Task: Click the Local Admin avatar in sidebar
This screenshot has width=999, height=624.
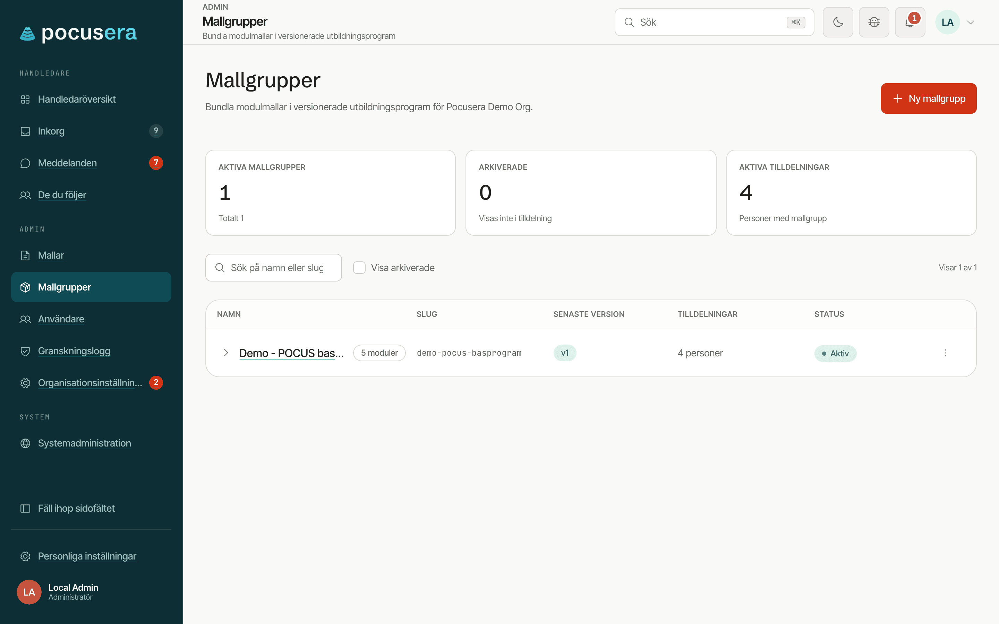Action: (29, 592)
